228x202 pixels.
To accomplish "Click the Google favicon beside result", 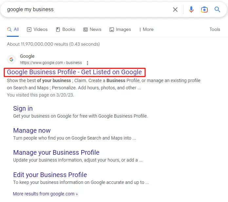I will tap(12, 59).
